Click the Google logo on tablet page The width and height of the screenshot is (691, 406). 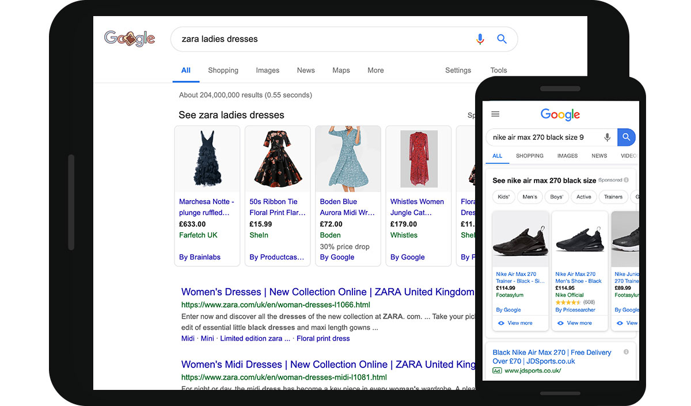130,39
